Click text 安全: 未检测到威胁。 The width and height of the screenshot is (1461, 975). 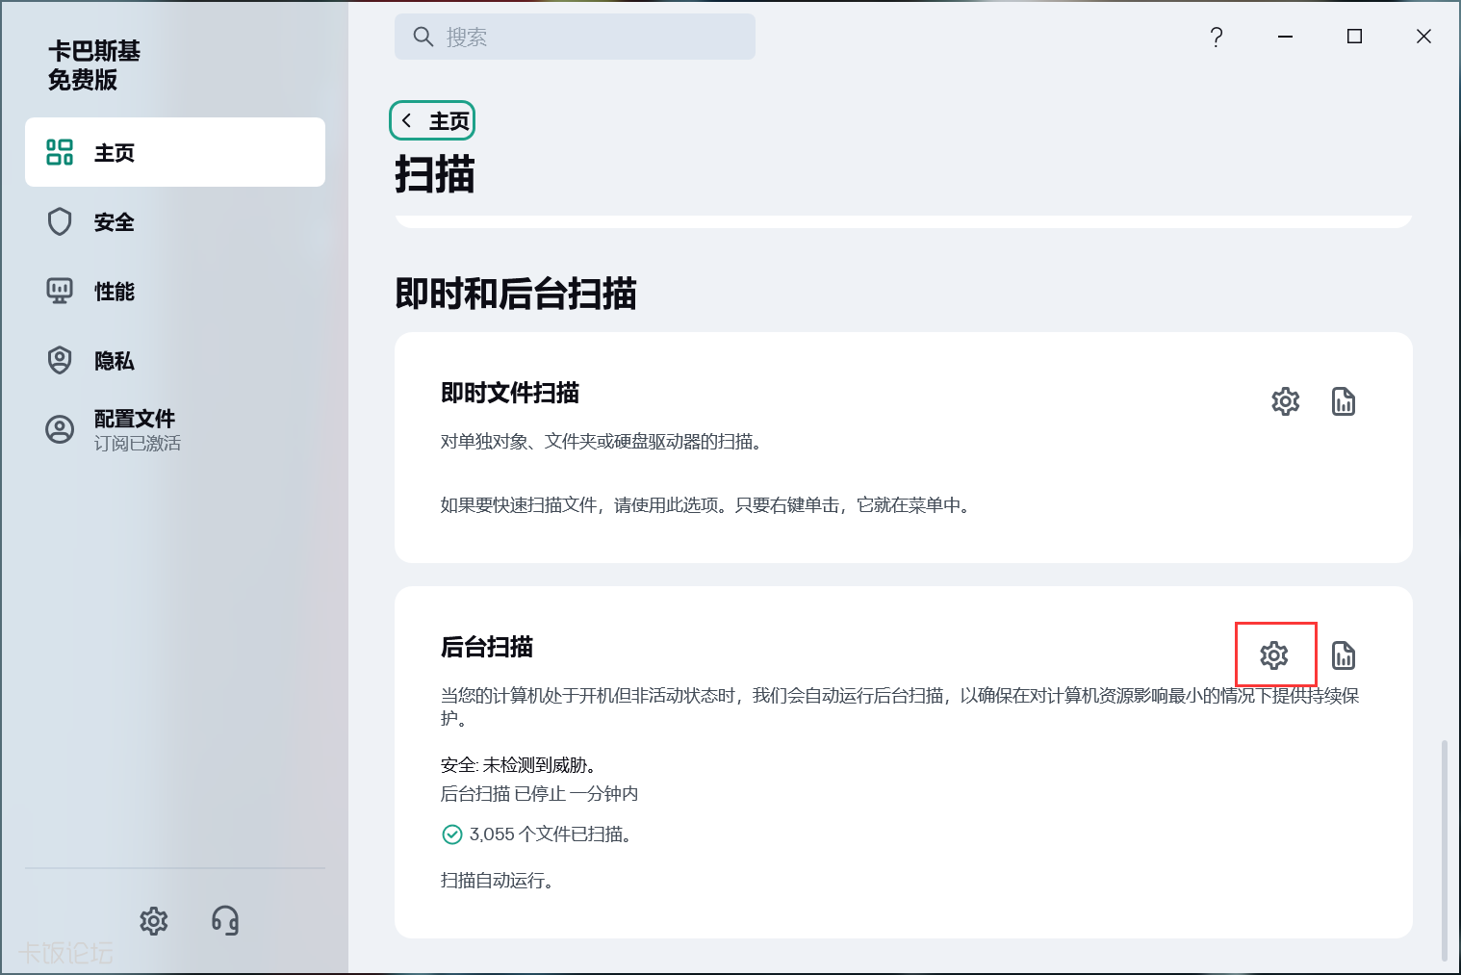[x=521, y=765]
